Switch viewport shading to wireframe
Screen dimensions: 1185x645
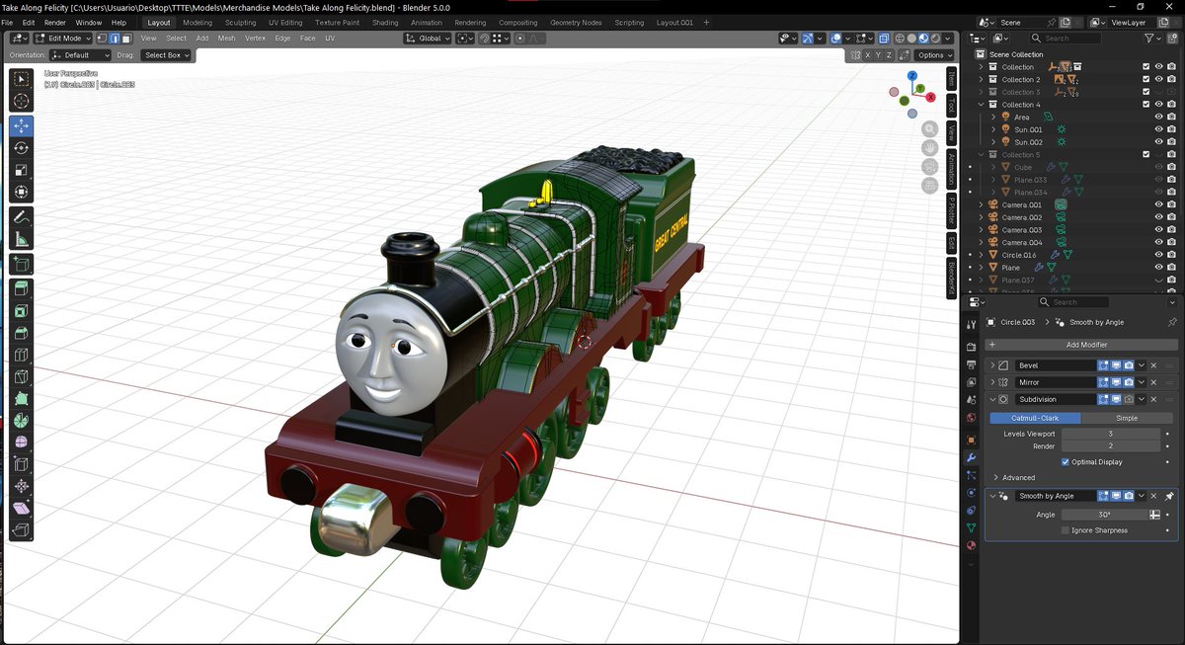pyautogui.click(x=899, y=39)
